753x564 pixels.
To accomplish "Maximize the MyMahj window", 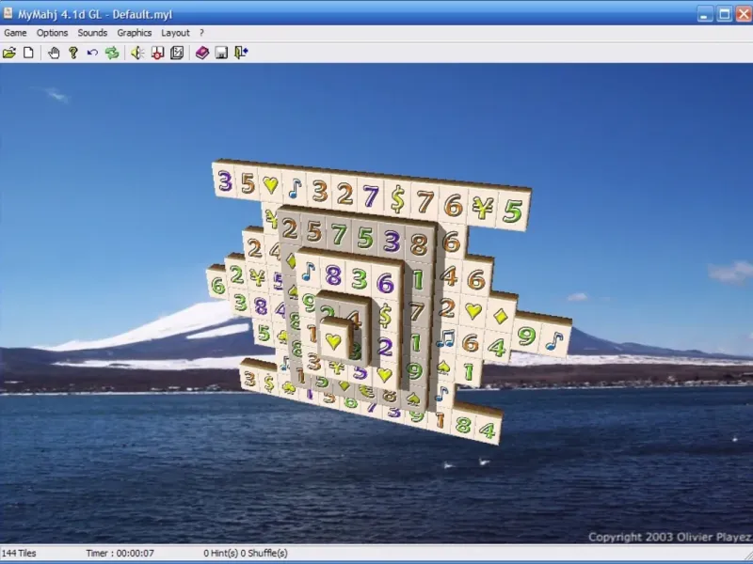I will coord(724,14).
